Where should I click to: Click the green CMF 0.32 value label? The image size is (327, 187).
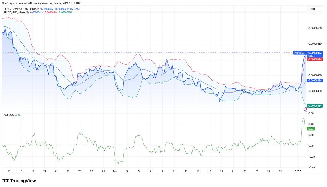click(x=311, y=129)
